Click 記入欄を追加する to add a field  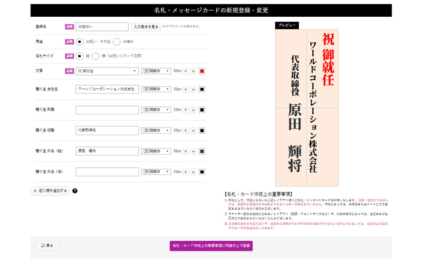tap(50, 191)
